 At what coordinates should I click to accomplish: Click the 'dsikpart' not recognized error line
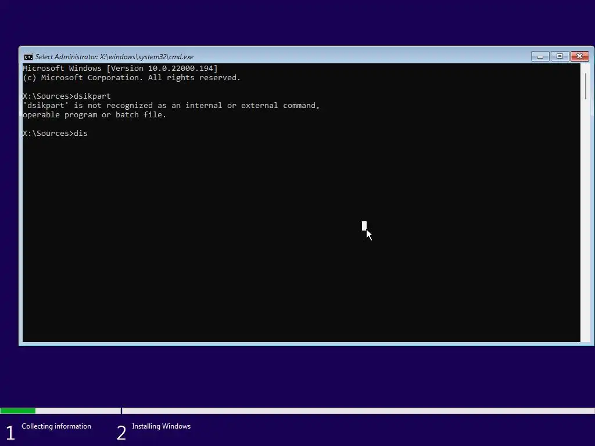click(x=171, y=106)
